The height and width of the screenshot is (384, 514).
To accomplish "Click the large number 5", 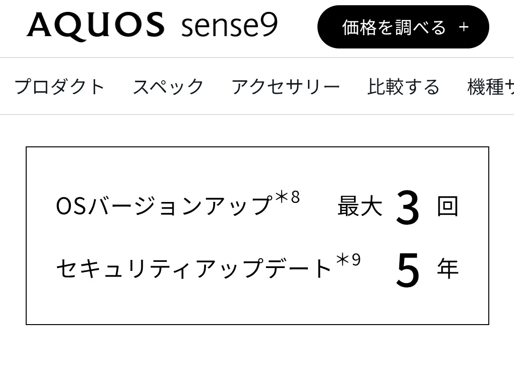I will click(x=407, y=270).
